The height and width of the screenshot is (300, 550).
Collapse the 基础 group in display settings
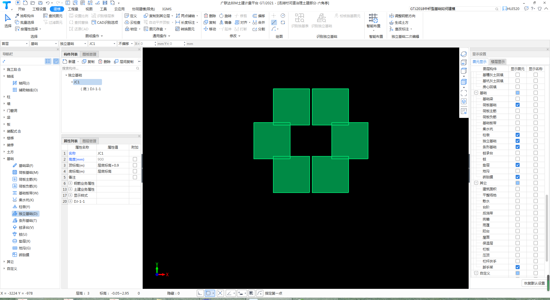[x=476, y=93]
